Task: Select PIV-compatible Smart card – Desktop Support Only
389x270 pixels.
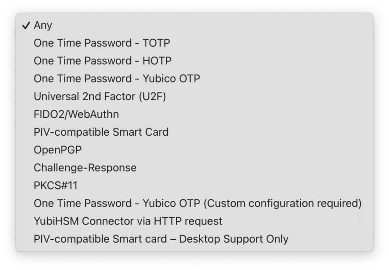Action: pyautogui.click(x=161, y=239)
